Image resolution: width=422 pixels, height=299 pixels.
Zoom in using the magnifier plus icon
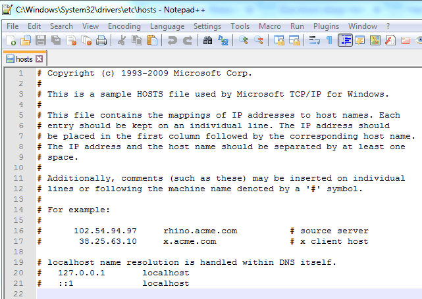coord(244,40)
